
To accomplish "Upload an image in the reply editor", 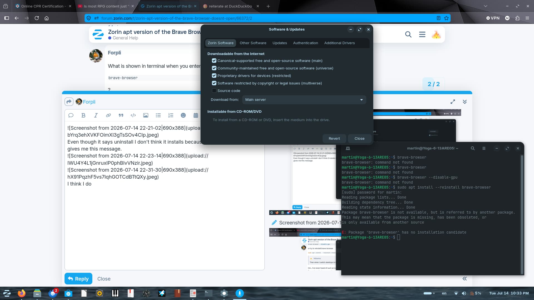I will pos(146,115).
